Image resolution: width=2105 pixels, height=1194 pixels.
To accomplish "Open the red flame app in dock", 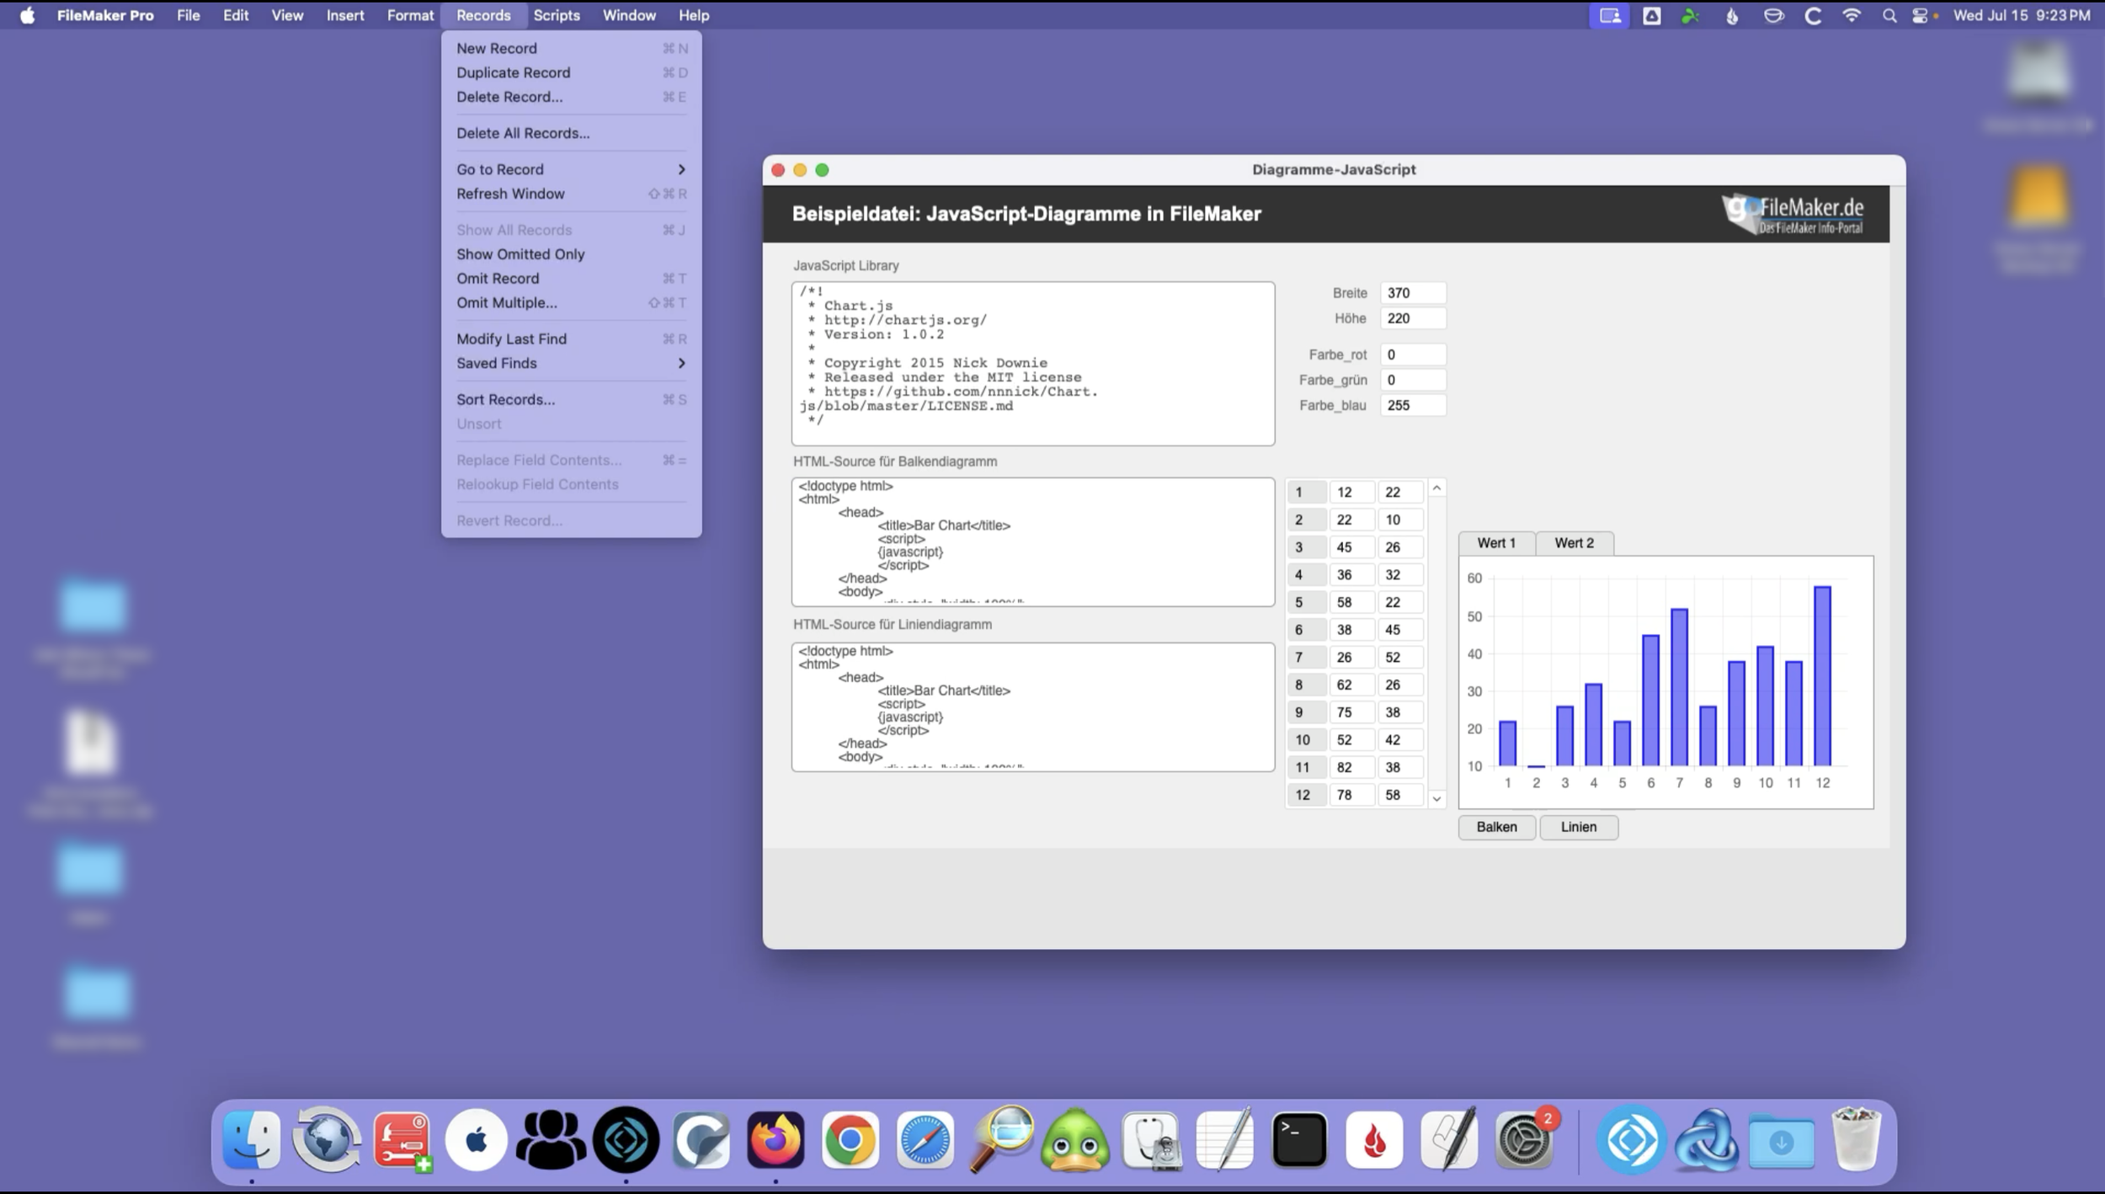I will 1374,1140.
